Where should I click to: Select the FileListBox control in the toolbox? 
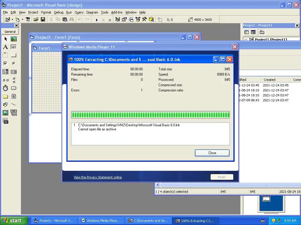[x=14, y=96]
